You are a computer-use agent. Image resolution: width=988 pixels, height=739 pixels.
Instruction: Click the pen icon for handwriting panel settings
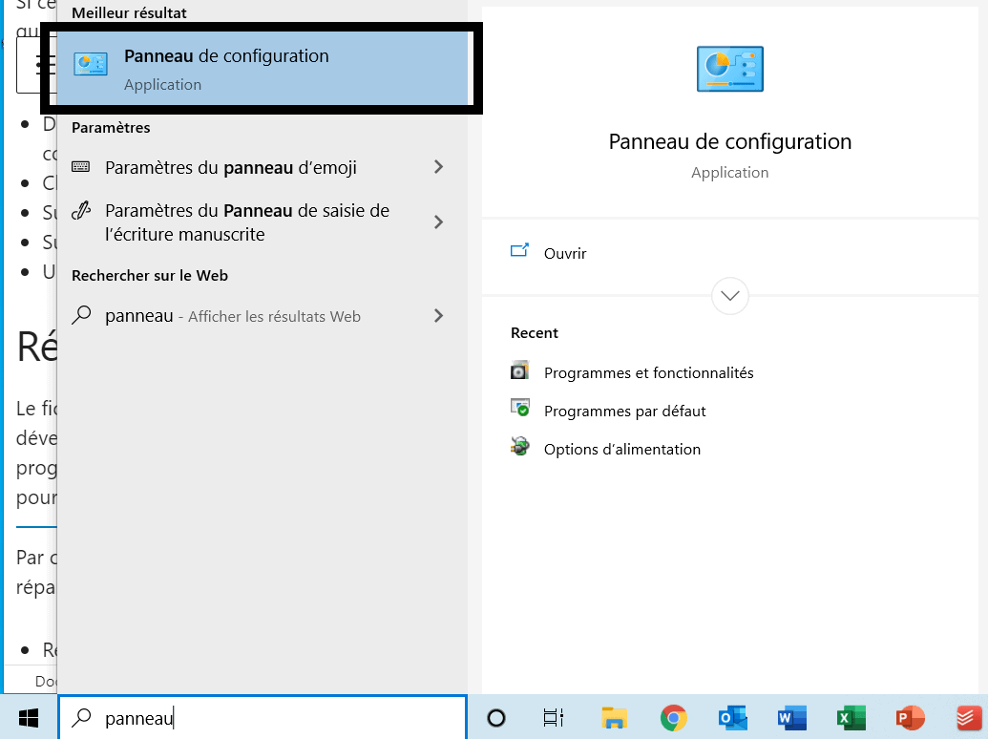point(80,210)
